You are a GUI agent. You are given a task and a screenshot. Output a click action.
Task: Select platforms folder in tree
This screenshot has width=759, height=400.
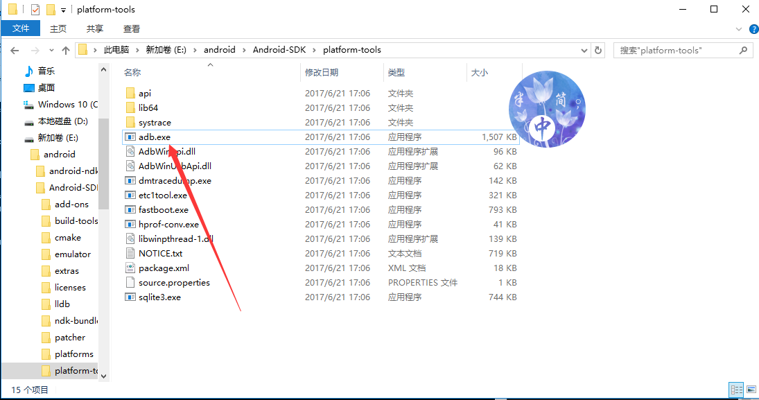tap(73, 354)
